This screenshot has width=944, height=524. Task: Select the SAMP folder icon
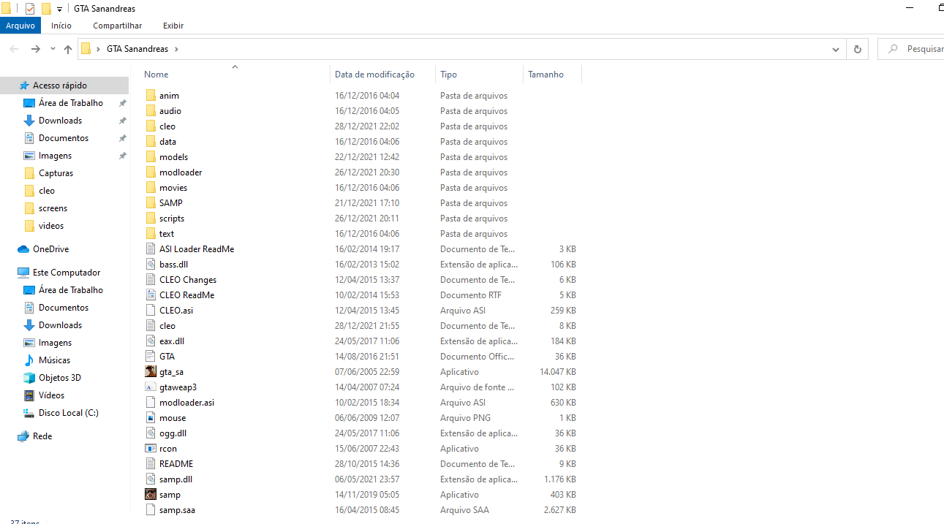[x=151, y=203]
